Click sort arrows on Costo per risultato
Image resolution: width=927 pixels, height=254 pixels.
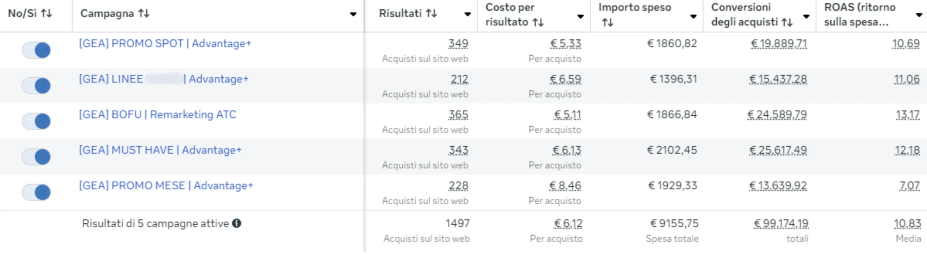click(x=538, y=22)
